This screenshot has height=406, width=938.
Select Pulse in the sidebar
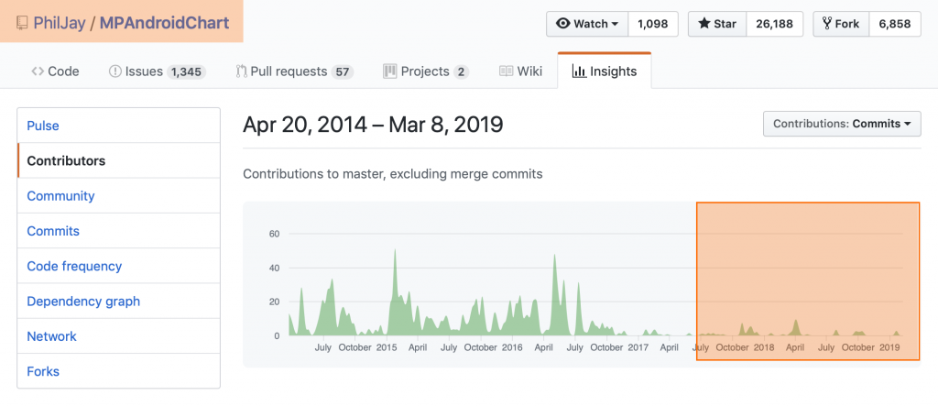(43, 126)
